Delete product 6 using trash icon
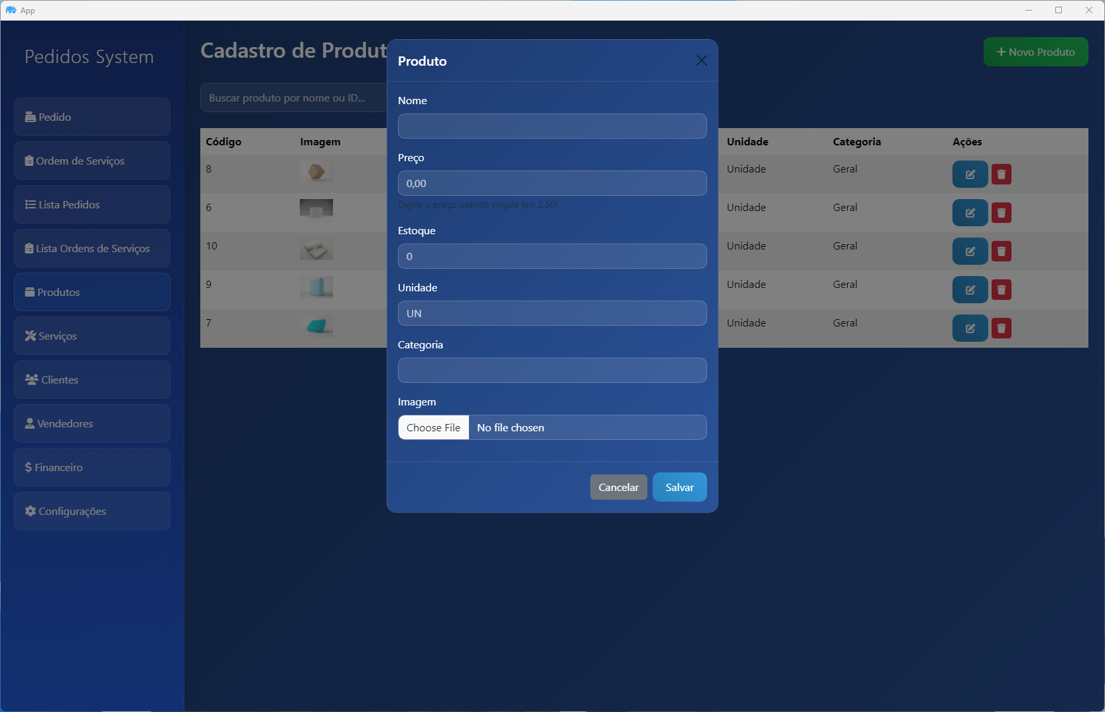The width and height of the screenshot is (1105, 712). click(x=1001, y=213)
